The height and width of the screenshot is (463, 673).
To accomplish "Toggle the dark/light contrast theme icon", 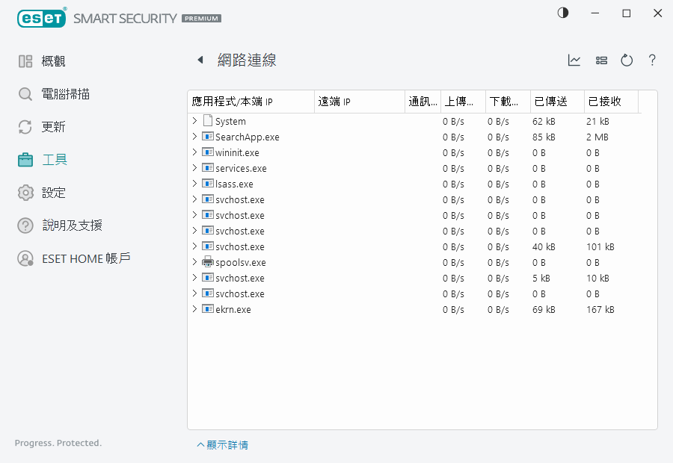I will [563, 13].
